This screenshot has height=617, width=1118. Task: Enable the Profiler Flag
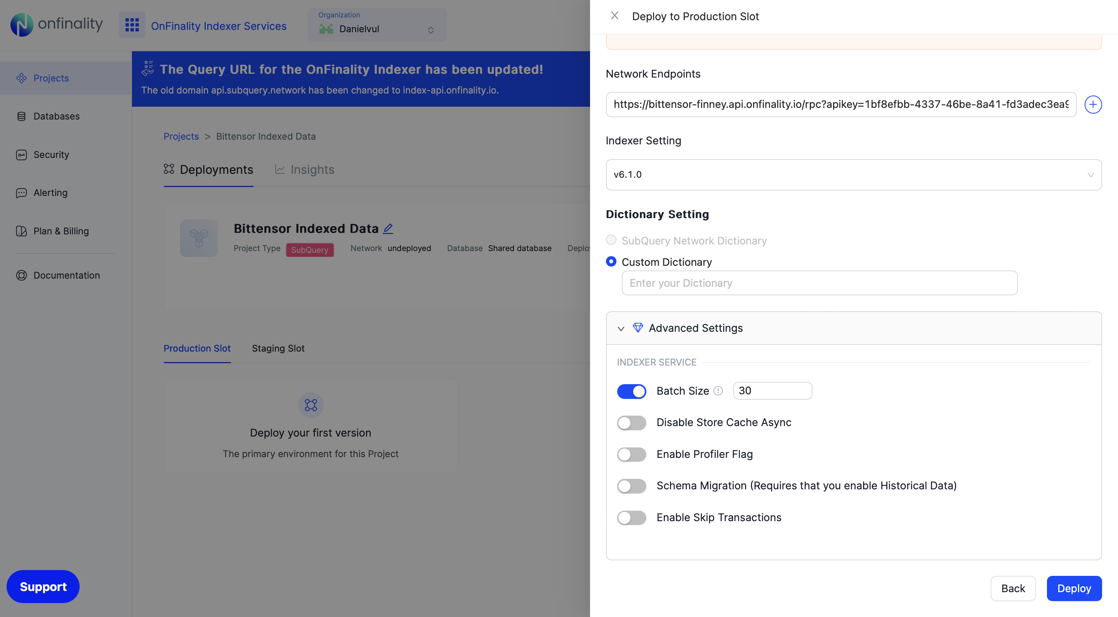point(632,454)
